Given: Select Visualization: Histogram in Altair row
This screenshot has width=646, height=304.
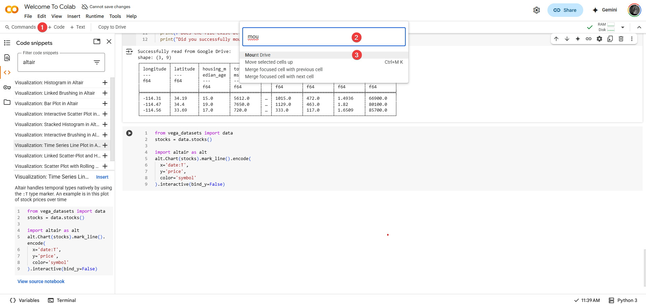Looking at the screenshot, I should click(x=61, y=83).
